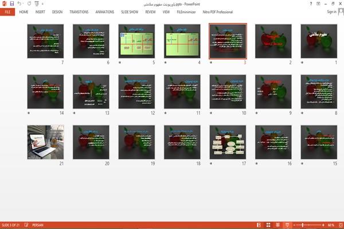
Task: Open the DESIGN ribbon tab
Action: [57, 12]
